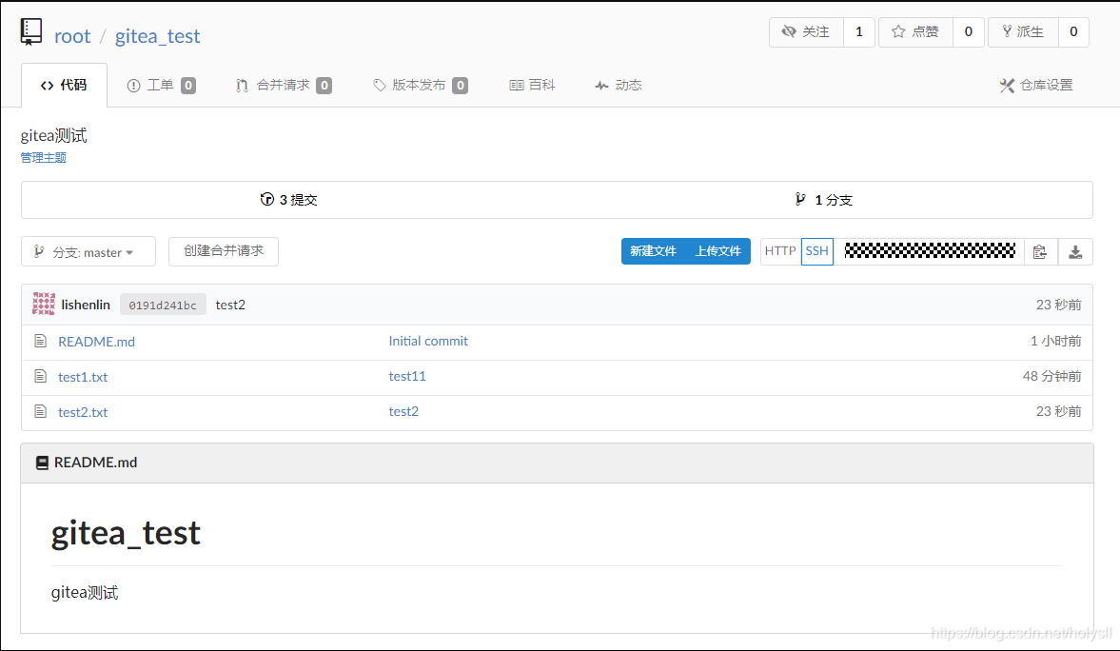Open the Initial commit message link
The height and width of the screenshot is (651, 1120).
pos(428,341)
